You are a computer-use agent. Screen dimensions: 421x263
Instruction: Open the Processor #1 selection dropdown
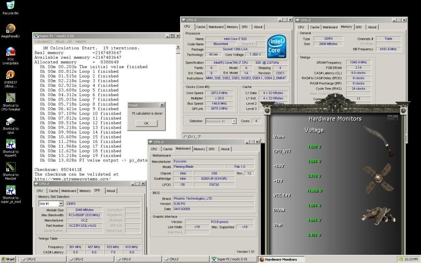tap(234, 121)
